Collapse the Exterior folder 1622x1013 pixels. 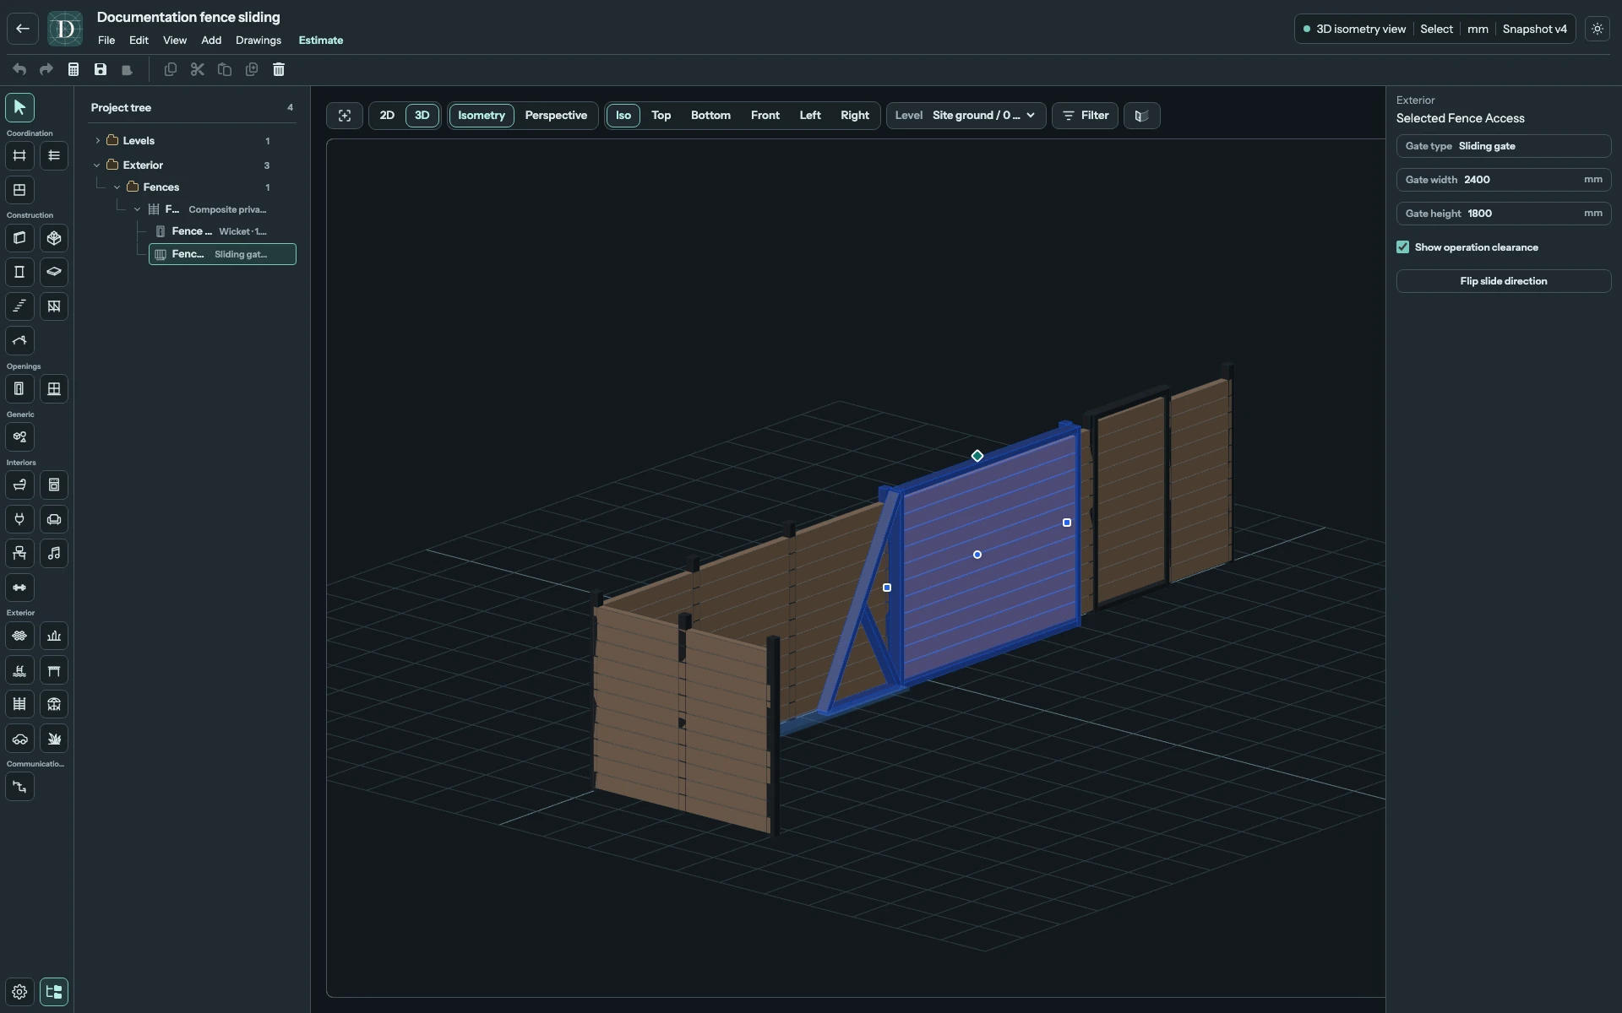tap(98, 165)
